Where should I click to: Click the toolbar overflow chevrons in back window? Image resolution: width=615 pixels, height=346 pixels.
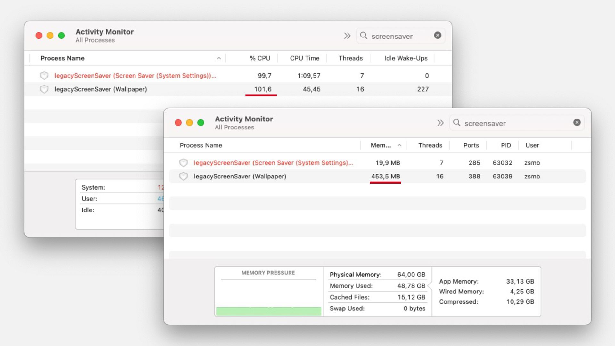pos(347,36)
